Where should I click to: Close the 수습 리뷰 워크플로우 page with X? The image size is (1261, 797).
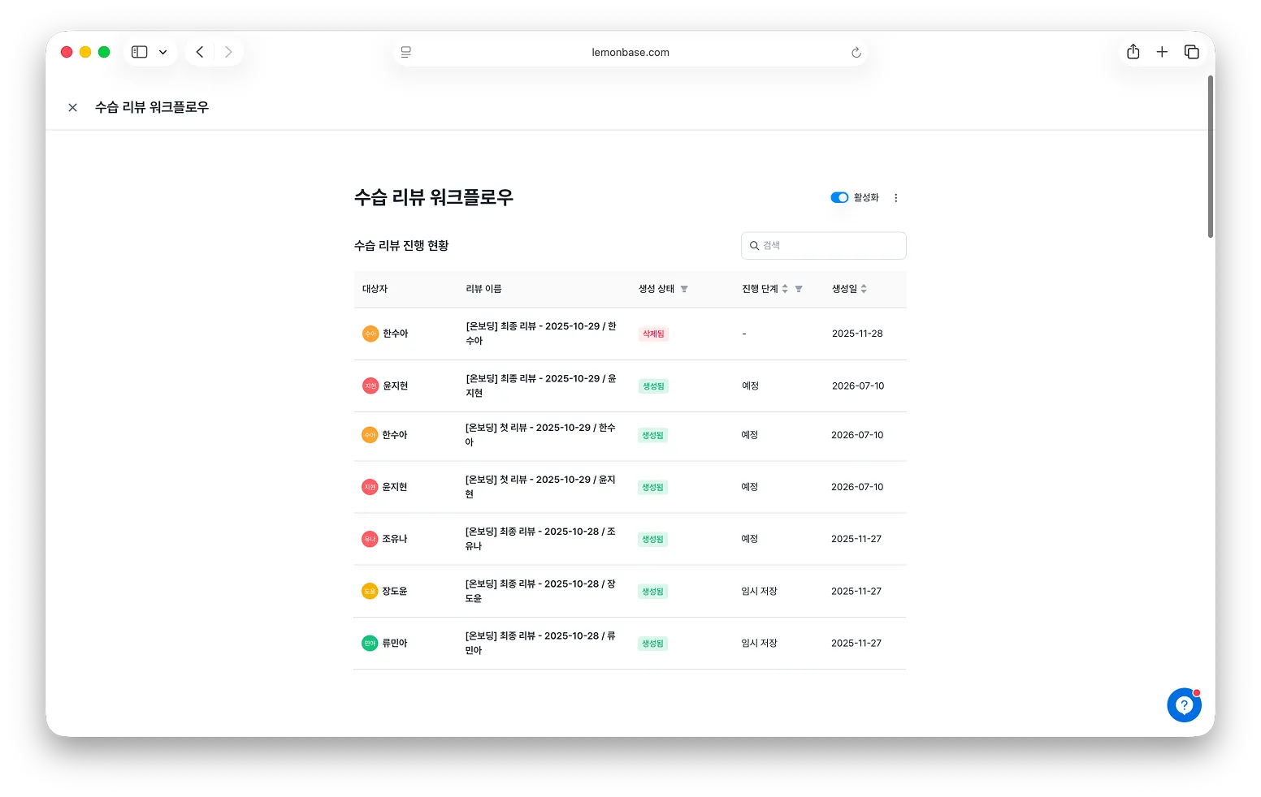point(72,107)
